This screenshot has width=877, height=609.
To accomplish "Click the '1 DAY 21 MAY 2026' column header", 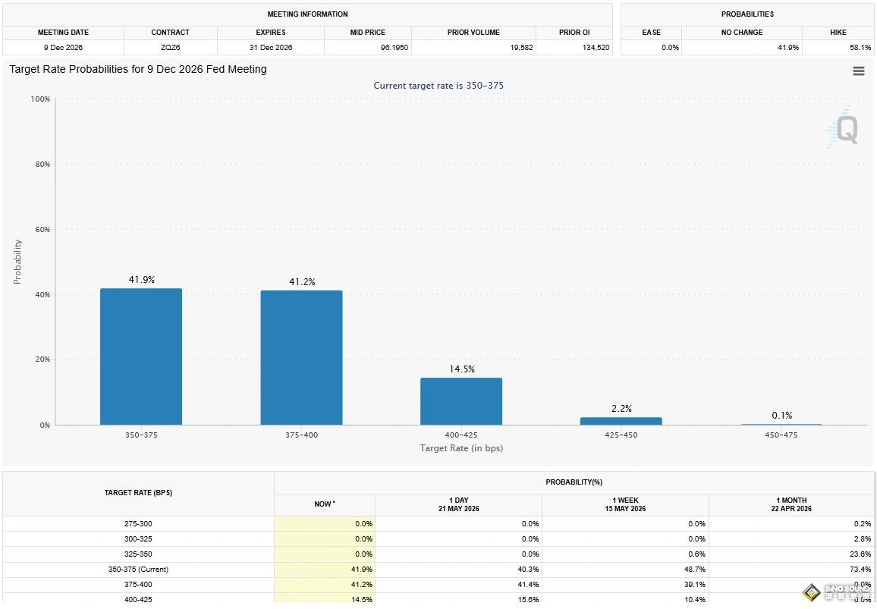I will [459, 504].
